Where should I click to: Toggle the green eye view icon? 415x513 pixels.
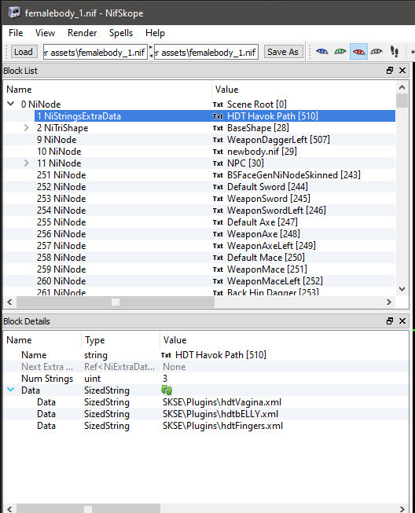point(340,52)
